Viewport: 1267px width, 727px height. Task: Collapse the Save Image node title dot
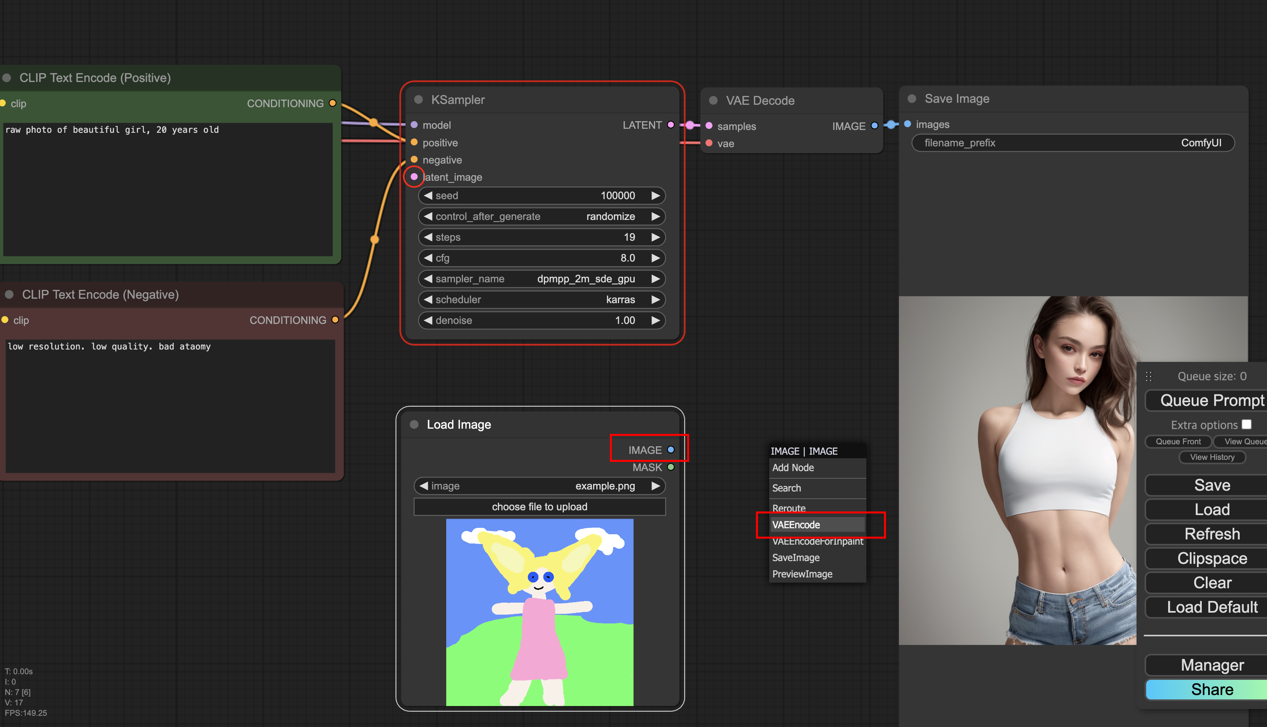pyautogui.click(x=912, y=98)
